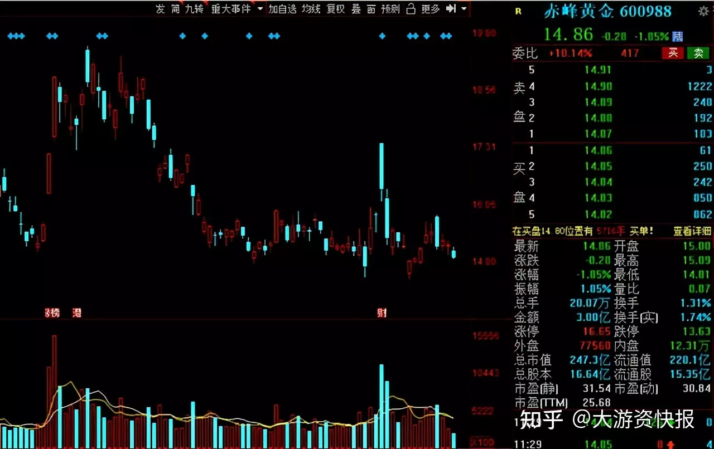The height and width of the screenshot is (449, 714).
Task: Click the price axis label 17.31
Action: click(x=484, y=147)
